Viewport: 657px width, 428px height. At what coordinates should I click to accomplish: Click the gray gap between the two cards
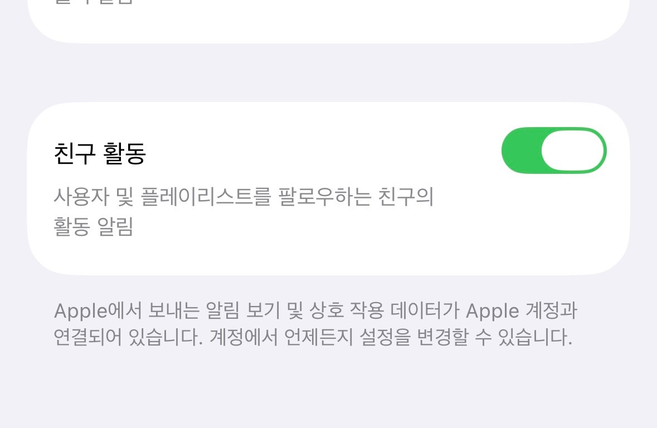pyautogui.click(x=329, y=72)
